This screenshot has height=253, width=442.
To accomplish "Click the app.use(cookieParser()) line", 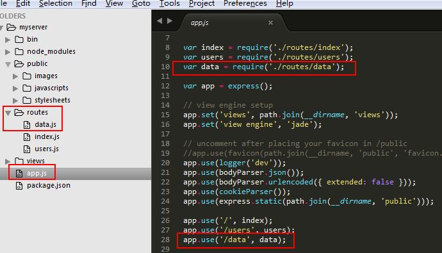I will [237, 192].
